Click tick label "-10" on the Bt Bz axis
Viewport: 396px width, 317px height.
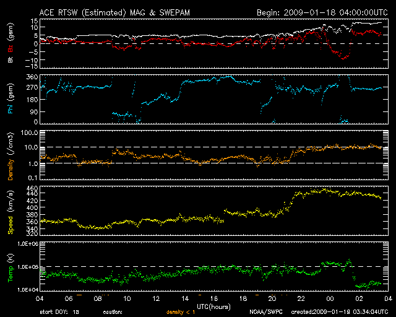[32, 60]
